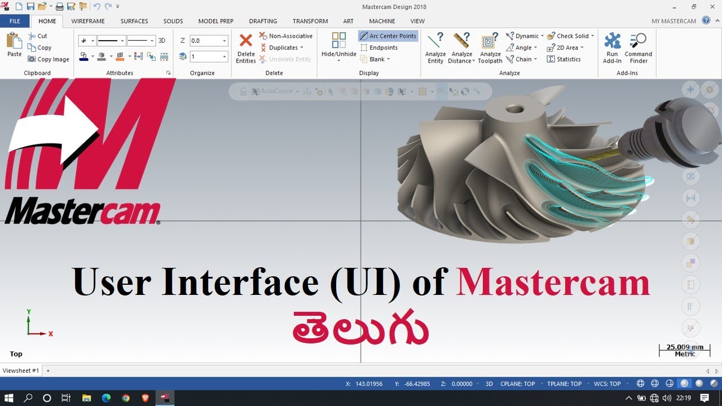This screenshot has width=722, height=406.
Task: Expand the Duplicates dropdown
Action: (302, 48)
